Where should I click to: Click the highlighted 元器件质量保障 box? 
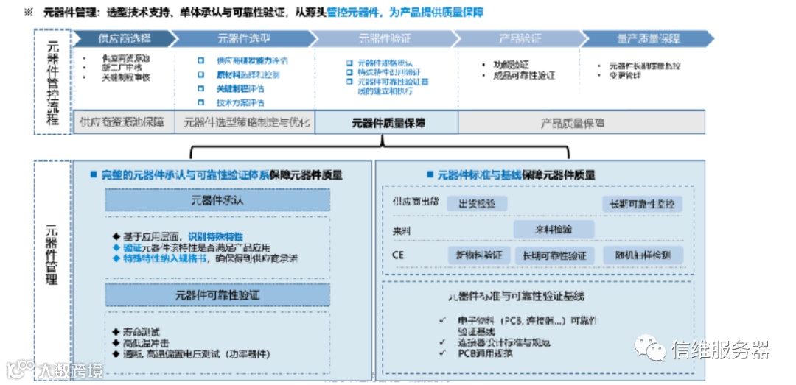(x=386, y=122)
